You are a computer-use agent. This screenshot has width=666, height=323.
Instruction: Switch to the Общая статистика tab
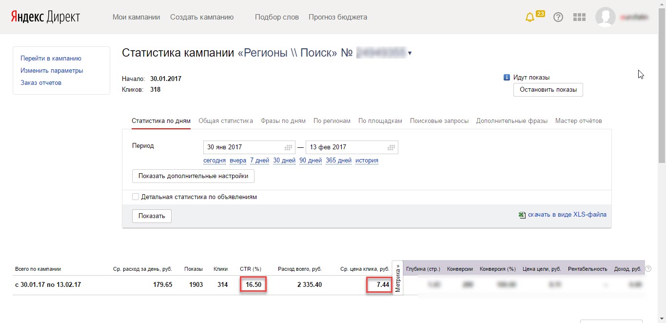point(226,121)
